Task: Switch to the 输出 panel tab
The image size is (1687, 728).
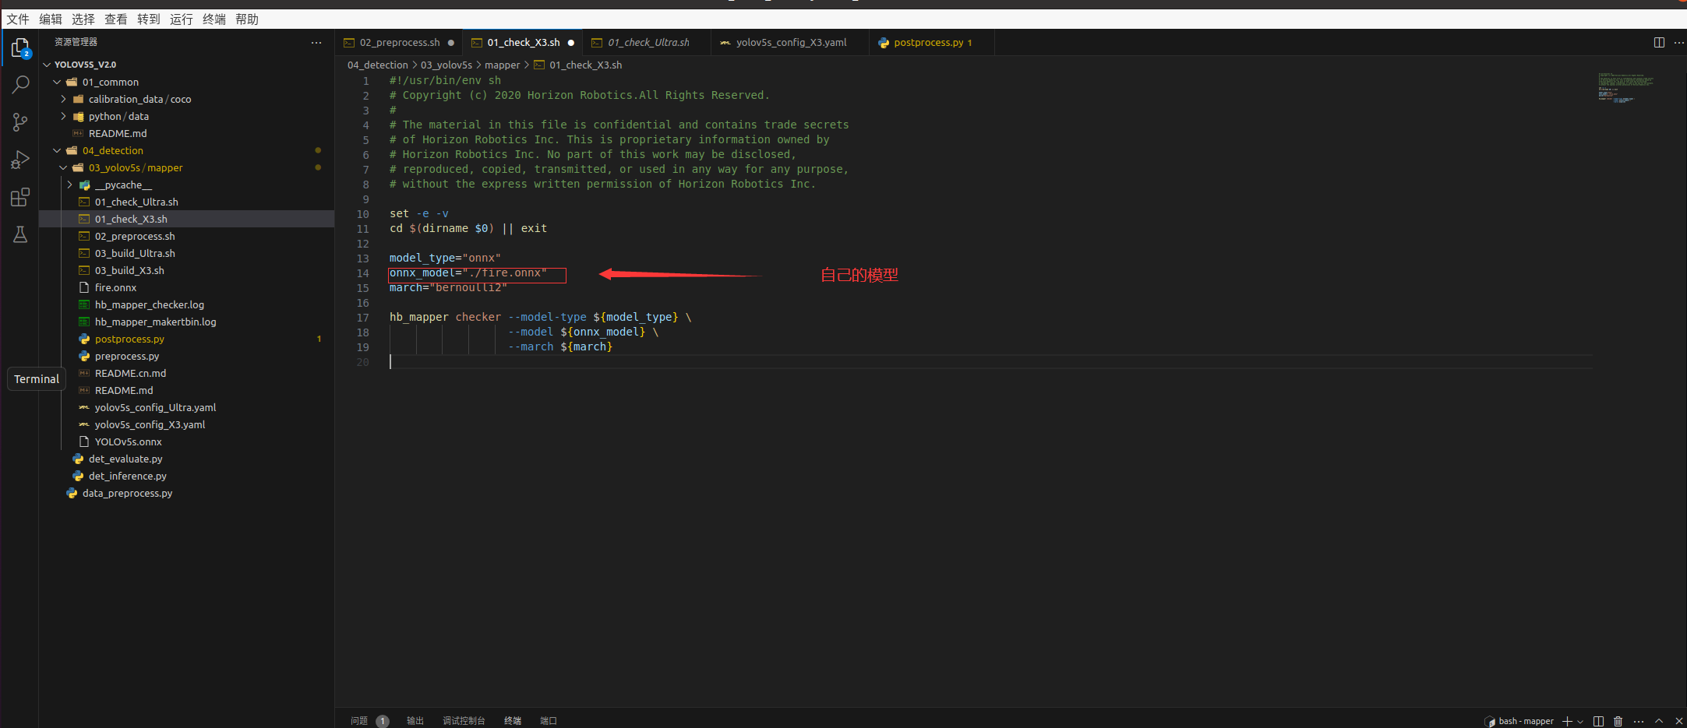Action: point(415,721)
